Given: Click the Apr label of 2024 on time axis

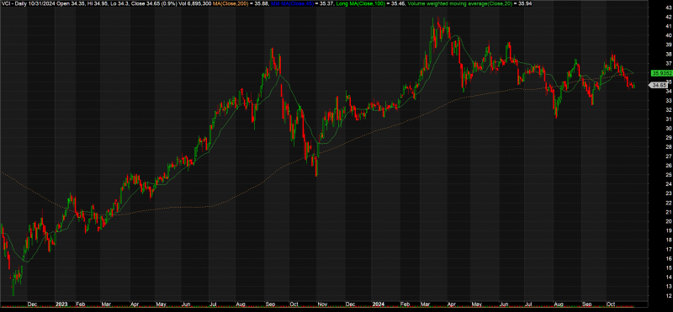Looking at the screenshot, I should coord(452,304).
